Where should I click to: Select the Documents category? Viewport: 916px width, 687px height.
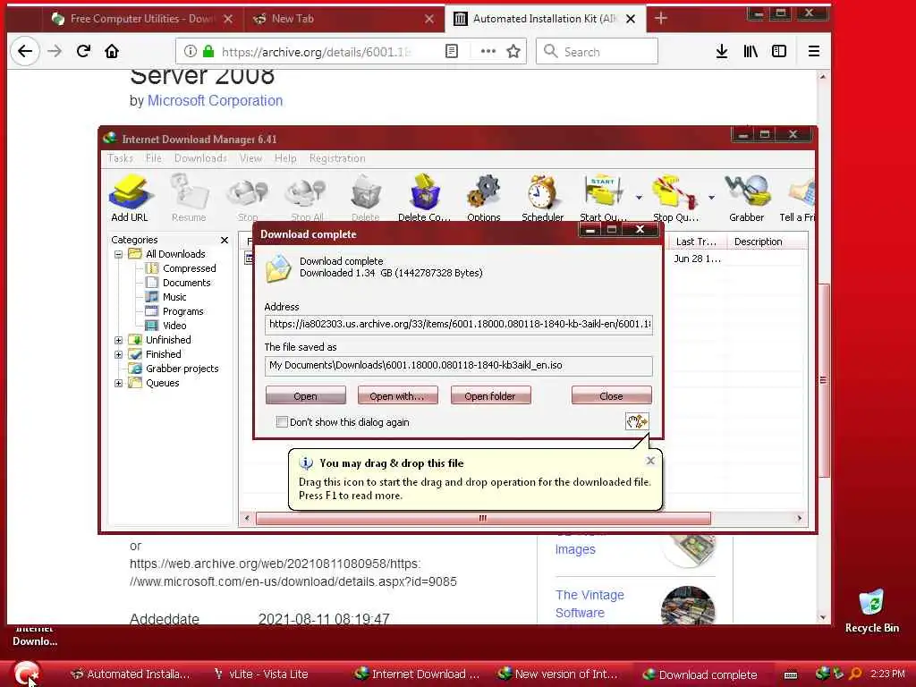click(x=178, y=283)
